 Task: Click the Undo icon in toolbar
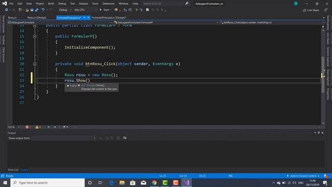point(43,10)
